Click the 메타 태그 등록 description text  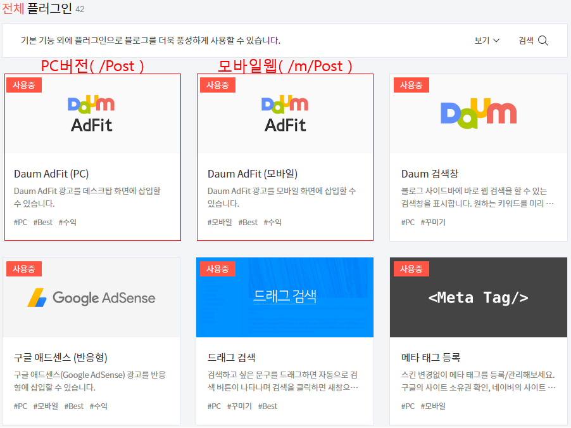coord(479,381)
